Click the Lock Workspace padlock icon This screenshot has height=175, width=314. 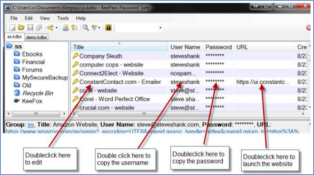pos(108,27)
